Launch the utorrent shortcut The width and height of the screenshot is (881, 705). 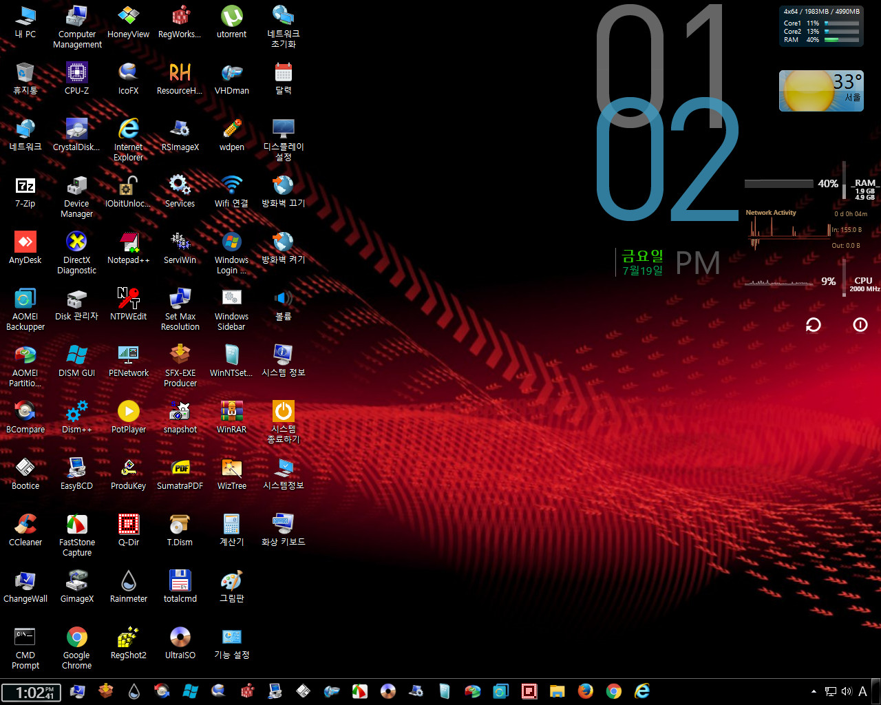point(231,22)
